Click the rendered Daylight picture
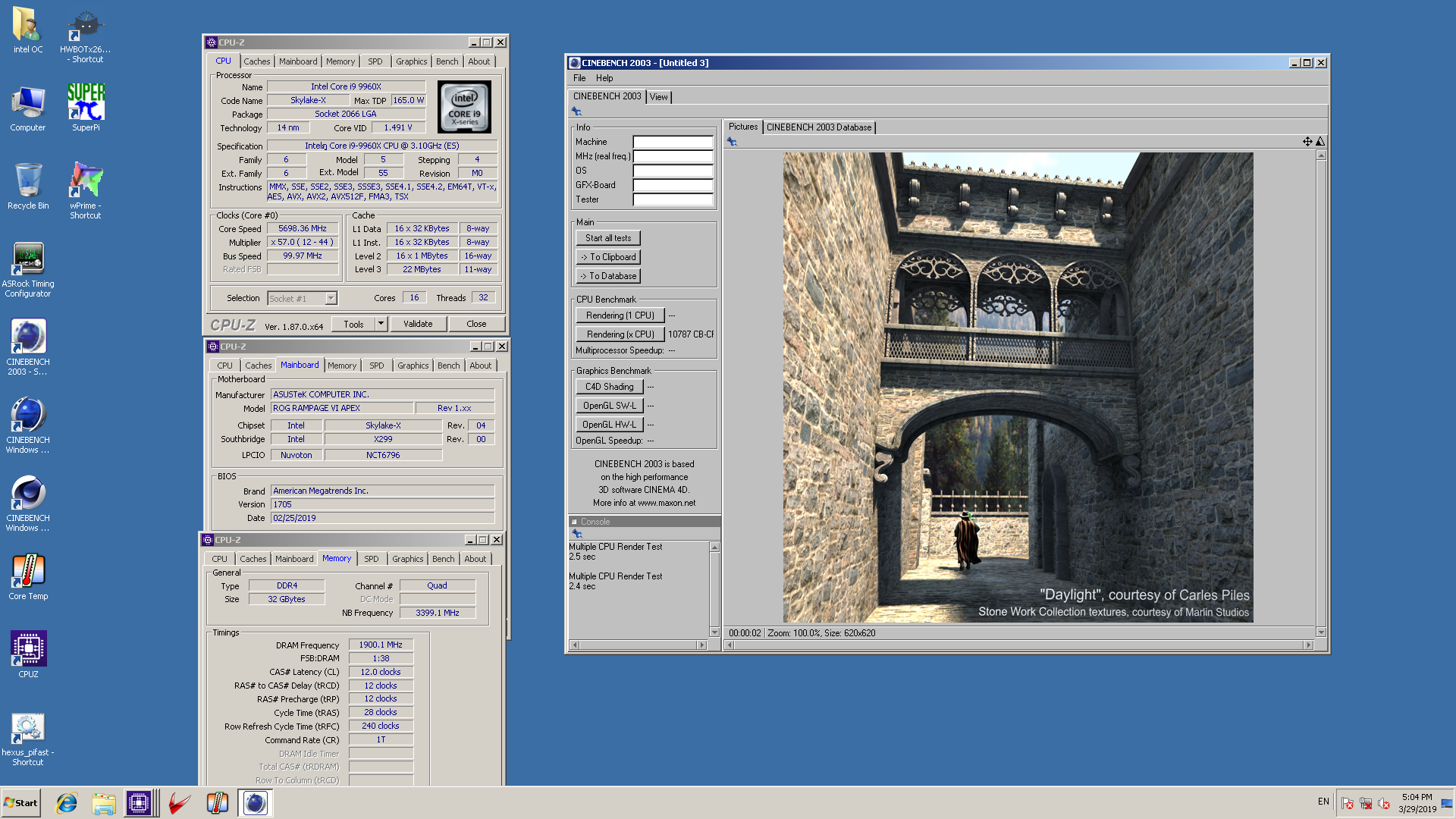Screen dimensions: 1456x819 click(1018, 388)
